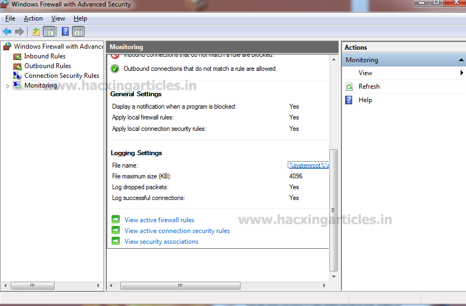Viewport: 466px width, 306px height.
Task: Collapse the Monitoring section in Actions pane
Action: [x=461, y=60]
